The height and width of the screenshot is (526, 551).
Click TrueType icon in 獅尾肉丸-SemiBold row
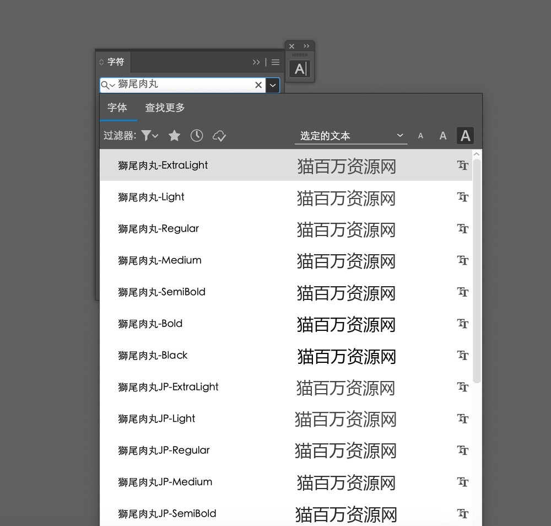click(462, 292)
